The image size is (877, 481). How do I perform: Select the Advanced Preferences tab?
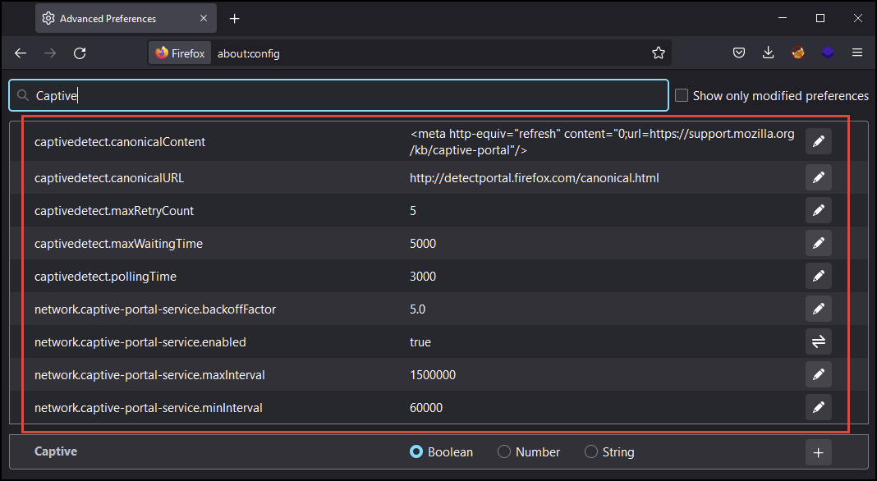click(126, 18)
